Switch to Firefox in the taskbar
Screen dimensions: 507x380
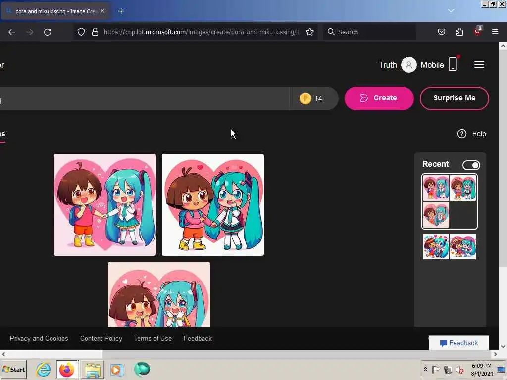click(67, 369)
